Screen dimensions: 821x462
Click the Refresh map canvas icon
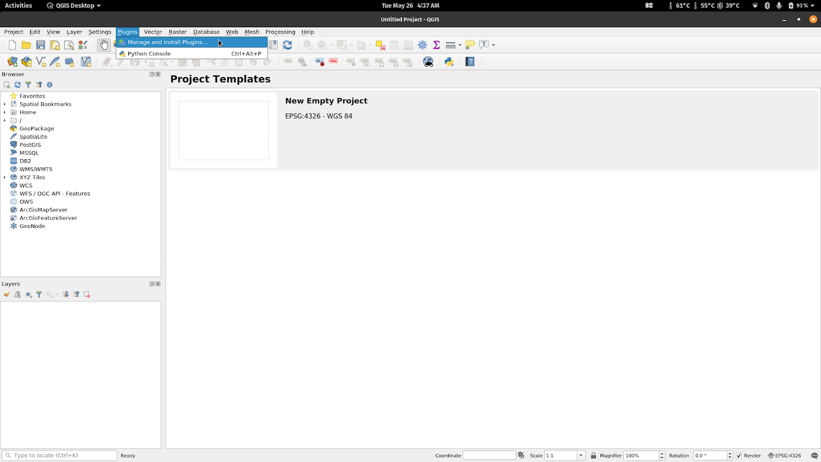tap(287, 45)
